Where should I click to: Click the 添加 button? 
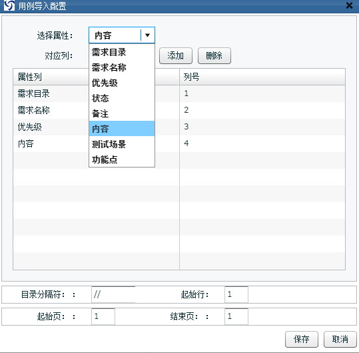coord(176,56)
